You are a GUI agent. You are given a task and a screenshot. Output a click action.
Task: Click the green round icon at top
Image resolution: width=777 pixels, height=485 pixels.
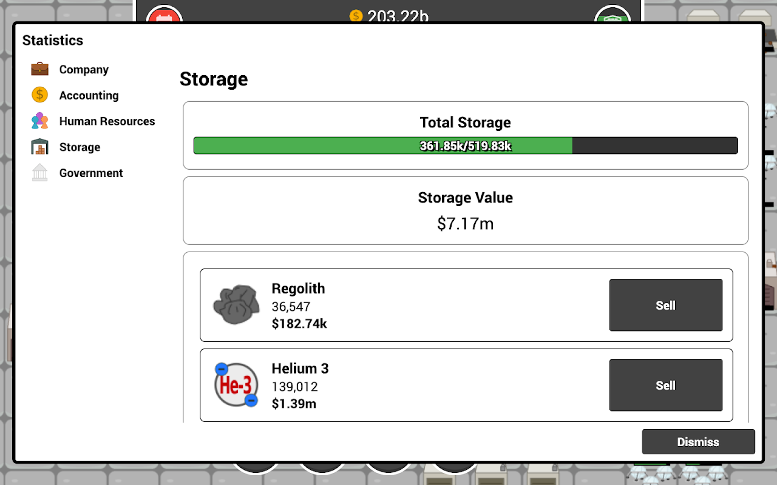pyautogui.click(x=612, y=14)
